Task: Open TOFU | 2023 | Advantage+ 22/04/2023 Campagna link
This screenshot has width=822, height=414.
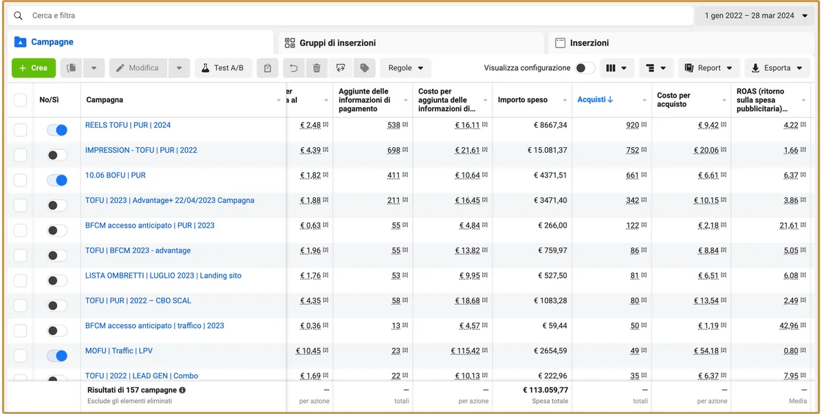Action: [170, 200]
